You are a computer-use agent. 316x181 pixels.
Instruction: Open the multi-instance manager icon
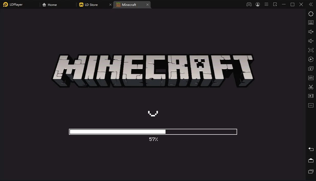[311, 69]
